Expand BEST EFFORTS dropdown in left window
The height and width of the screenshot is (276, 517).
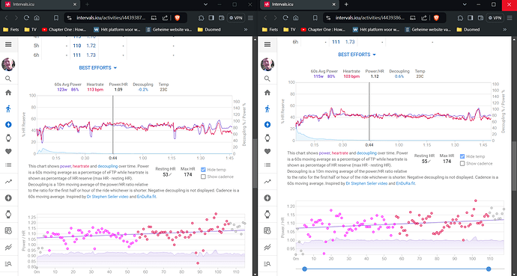coord(97,68)
